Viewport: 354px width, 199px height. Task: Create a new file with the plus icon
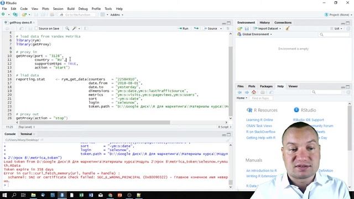pos(3,14)
